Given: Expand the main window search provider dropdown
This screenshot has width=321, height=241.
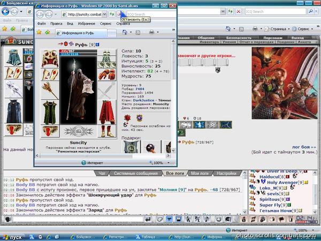Looking at the screenshot, I should (317, 11).
